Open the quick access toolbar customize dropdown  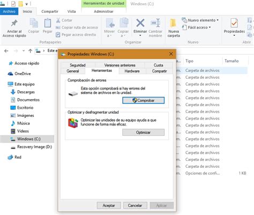(27, 4)
